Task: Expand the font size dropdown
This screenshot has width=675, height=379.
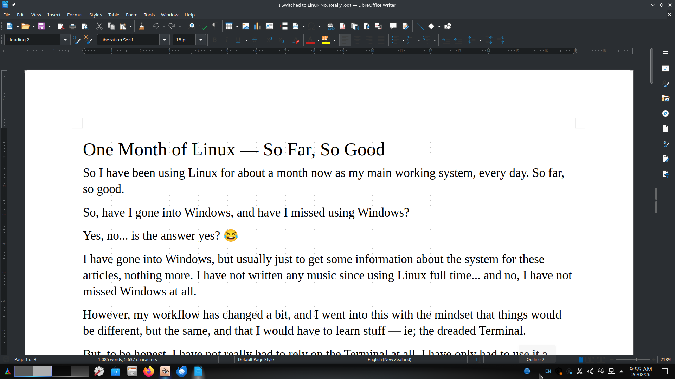Action: coord(201,40)
